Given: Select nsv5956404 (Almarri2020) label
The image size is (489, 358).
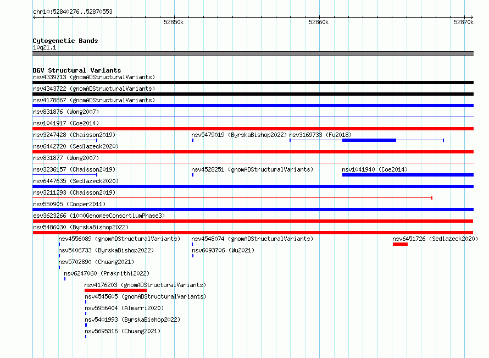Looking at the screenshot, I should coord(124,308).
